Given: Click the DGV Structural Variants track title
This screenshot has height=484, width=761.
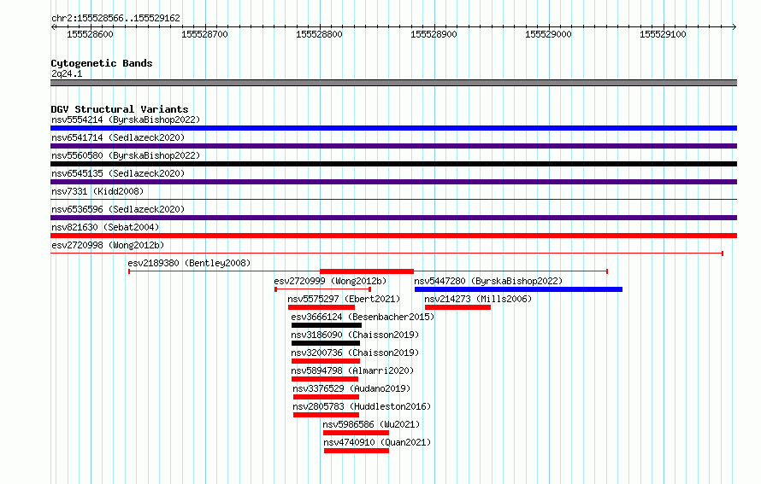Looking at the screenshot, I should 120,109.
